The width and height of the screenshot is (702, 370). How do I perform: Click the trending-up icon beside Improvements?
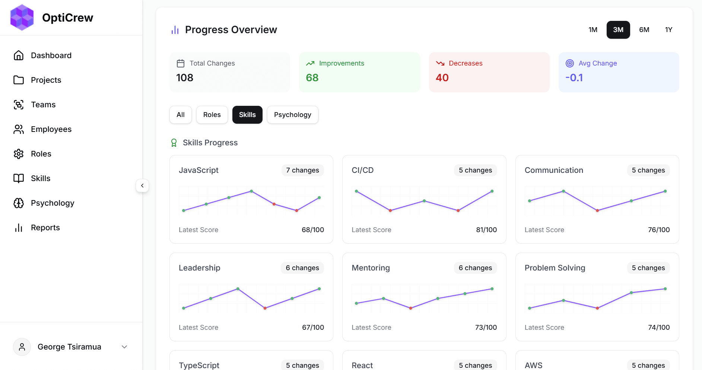click(310, 63)
